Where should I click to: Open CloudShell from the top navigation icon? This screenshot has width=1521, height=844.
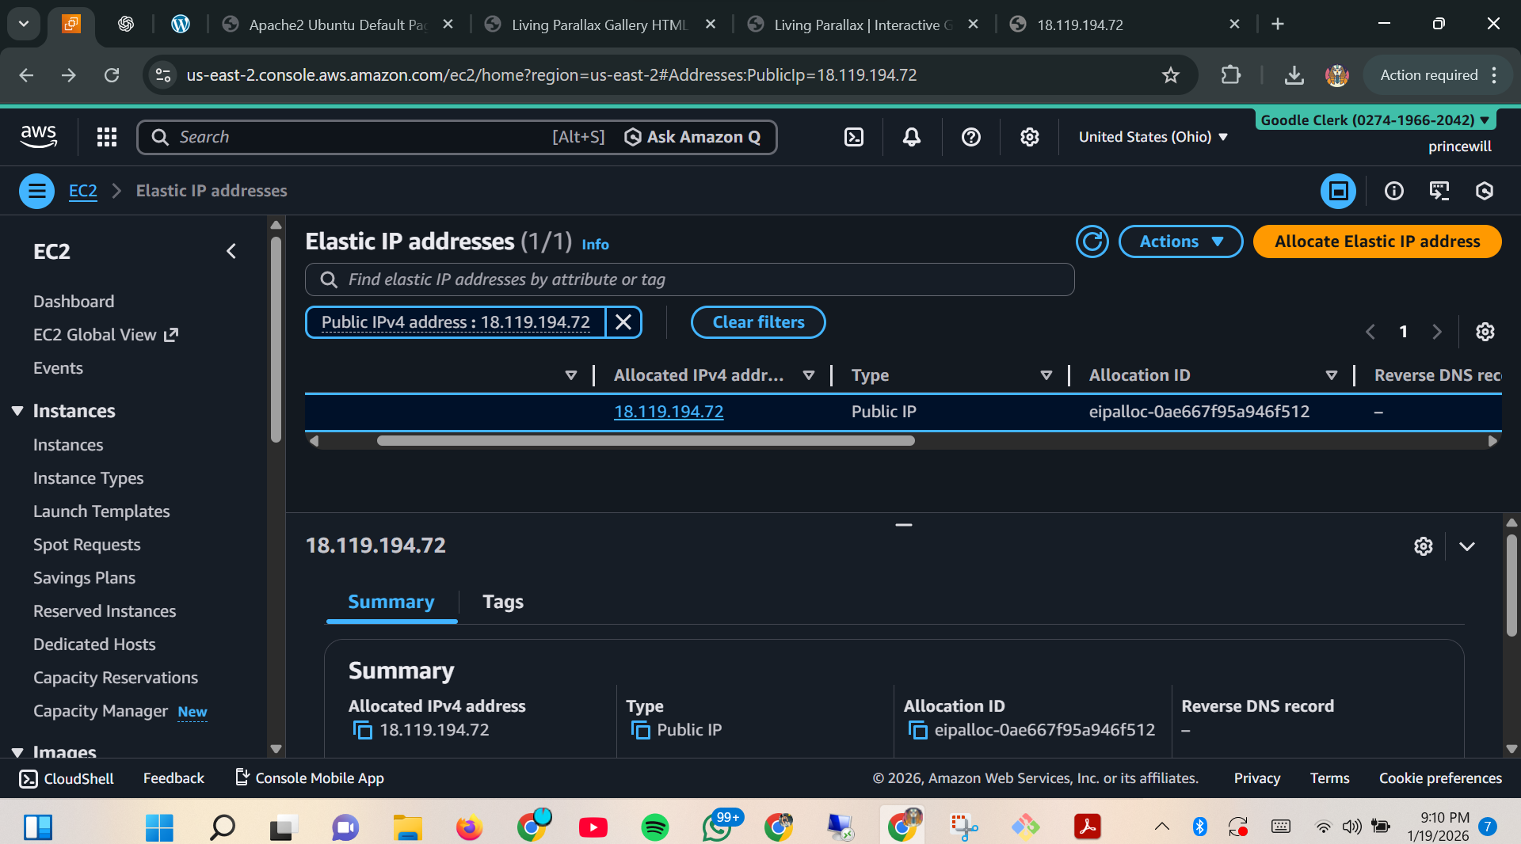point(854,137)
